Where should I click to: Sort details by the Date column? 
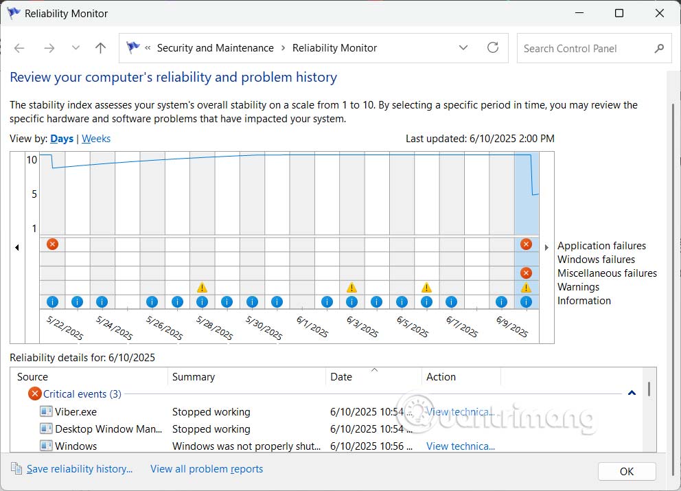373,377
